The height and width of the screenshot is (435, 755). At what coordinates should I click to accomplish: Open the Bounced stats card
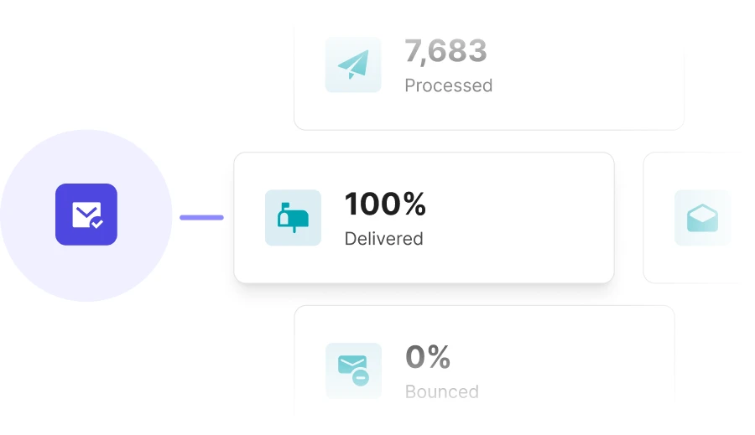484,361
